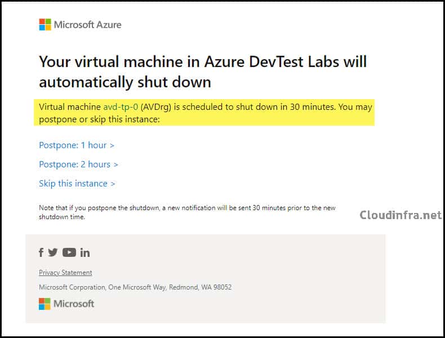Open the YouTube icon link
The height and width of the screenshot is (338, 445).
(x=69, y=252)
